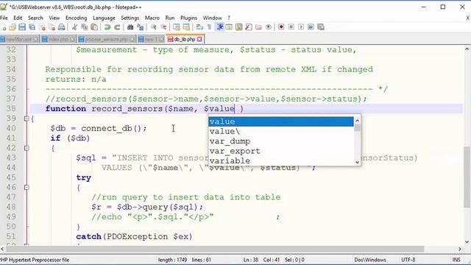This screenshot has height=265, width=471.
Task: Select 'value\' autocomplete suggestion
Action: point(281,131)
